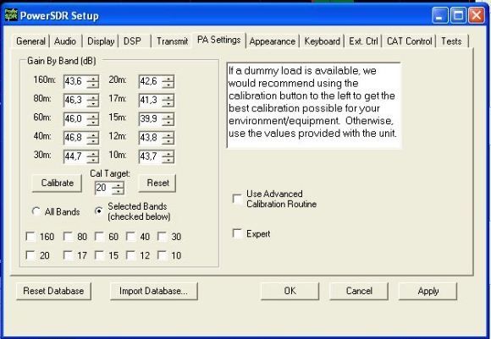
Task: Decrease the 12m gain stepper
Action: (168, 141)
